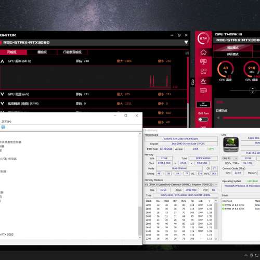
Task: Collapse the GPU frequency (MHz) graph
Action: pos(2,61)
